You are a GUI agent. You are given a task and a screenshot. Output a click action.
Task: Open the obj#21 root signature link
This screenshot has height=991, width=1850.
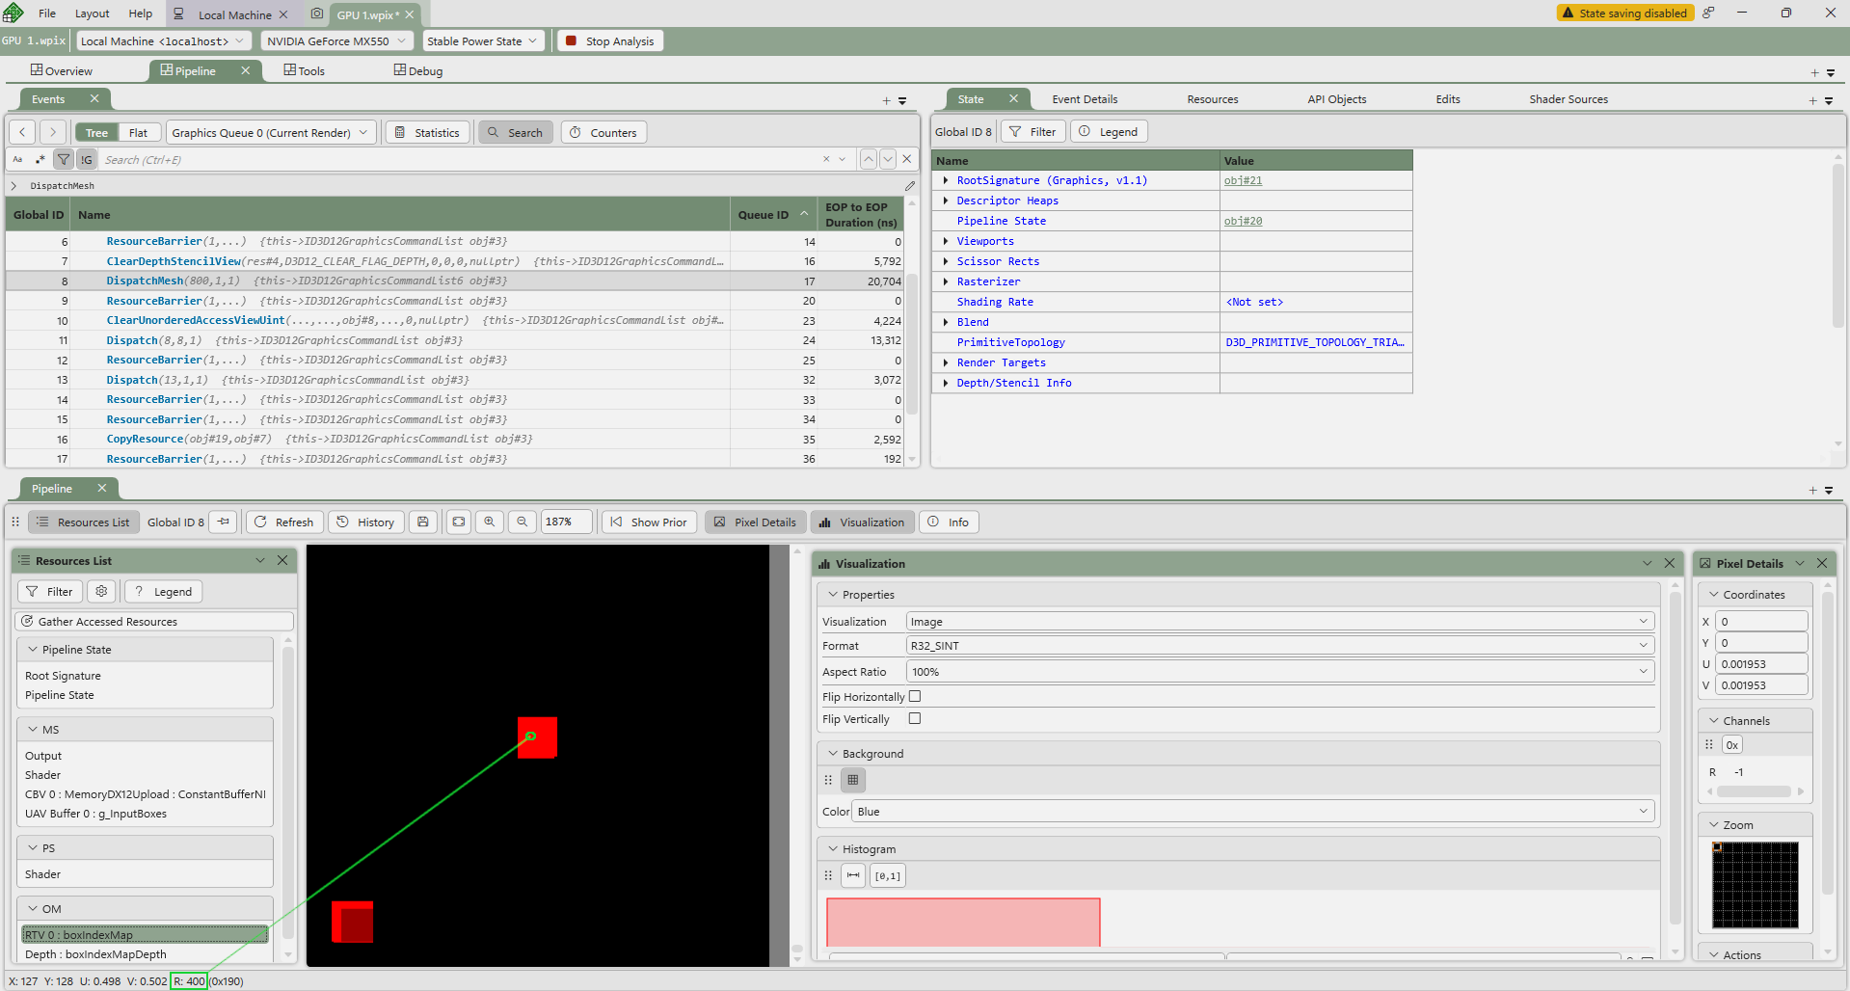(1243, 180)
